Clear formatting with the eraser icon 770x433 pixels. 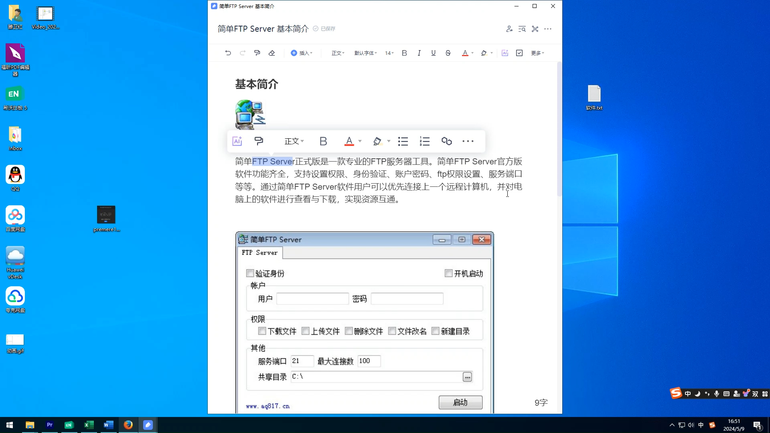tap(272, 53)
